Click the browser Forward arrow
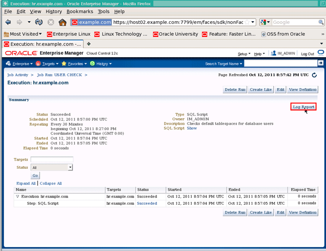 20,22
